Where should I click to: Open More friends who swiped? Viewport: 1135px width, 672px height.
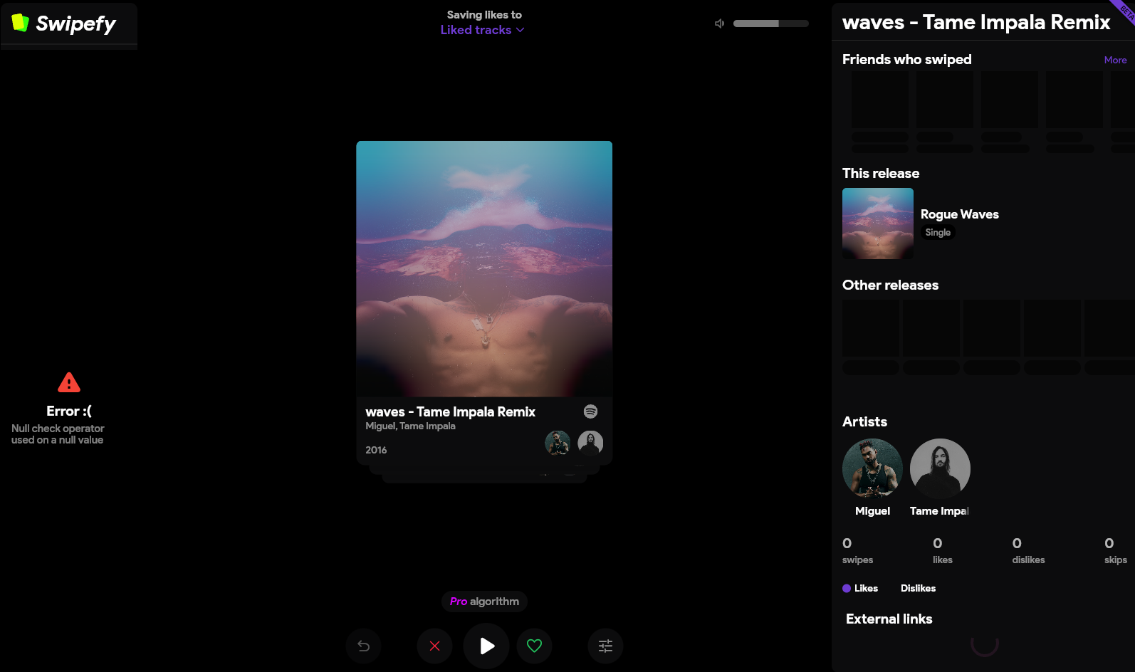1115,61
